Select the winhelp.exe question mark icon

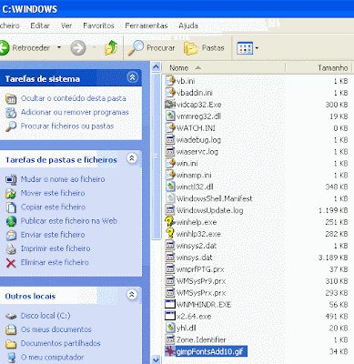tap(170, 222)
